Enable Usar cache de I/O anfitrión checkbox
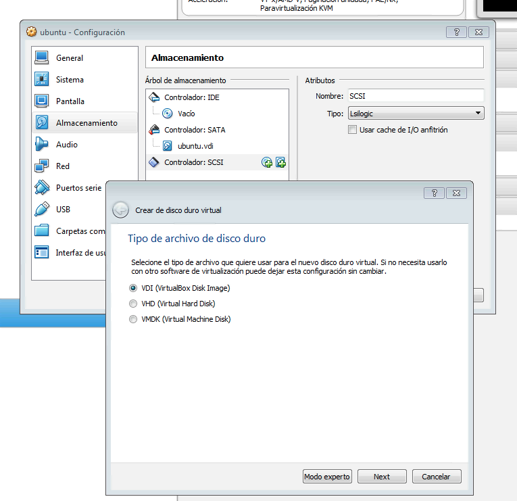This screenshot has width=517, height=501. [x=352, y=130]
